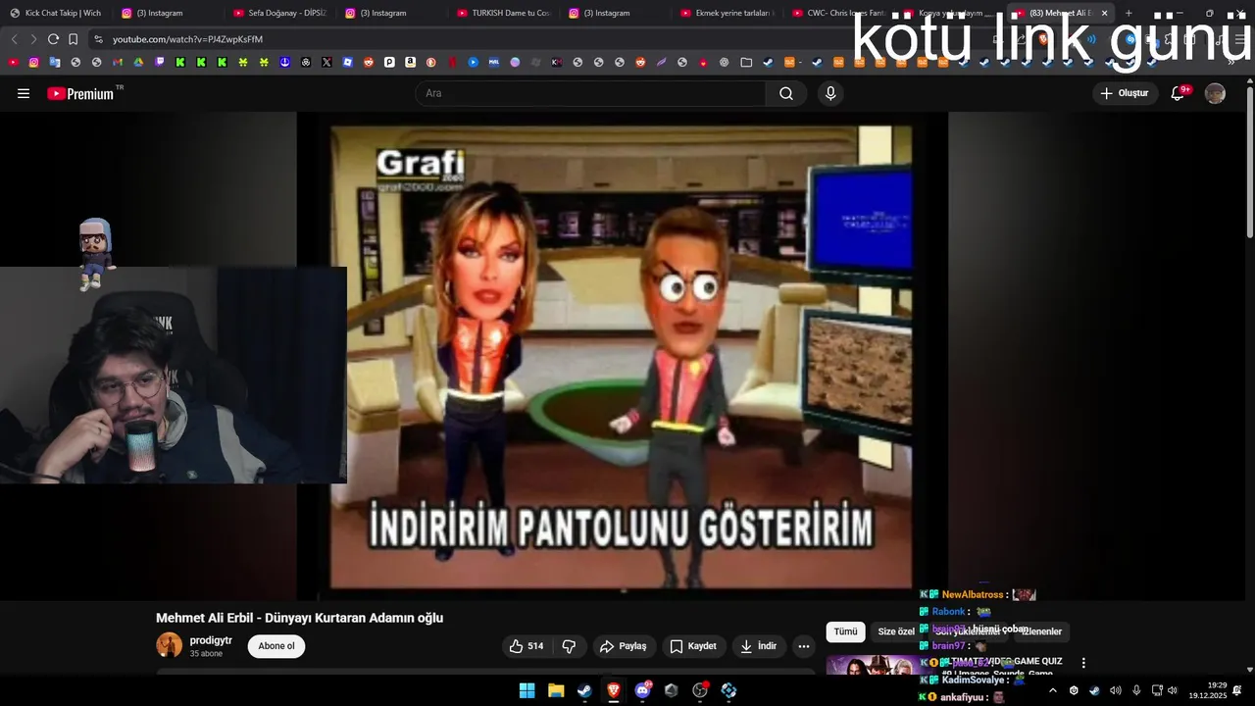Screen dimensions: 1255x706
Task: Open a new browser tab
Action: [1129, 13]
